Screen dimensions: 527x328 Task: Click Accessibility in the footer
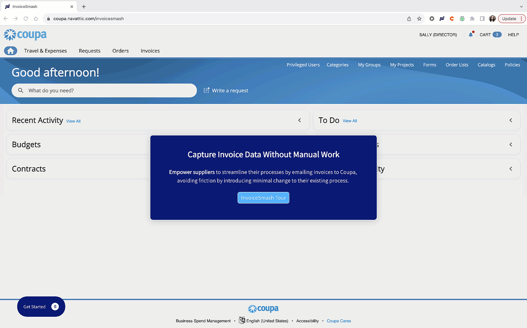pos(308,321)
